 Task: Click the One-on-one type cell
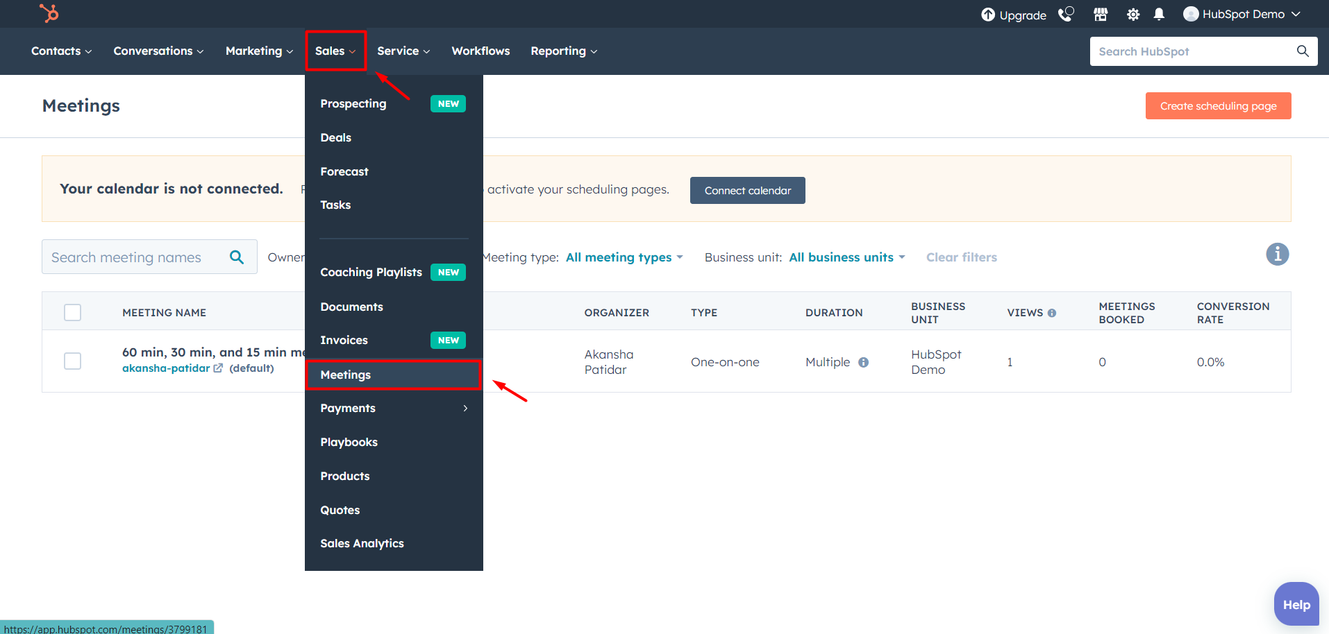click(725, 362)
